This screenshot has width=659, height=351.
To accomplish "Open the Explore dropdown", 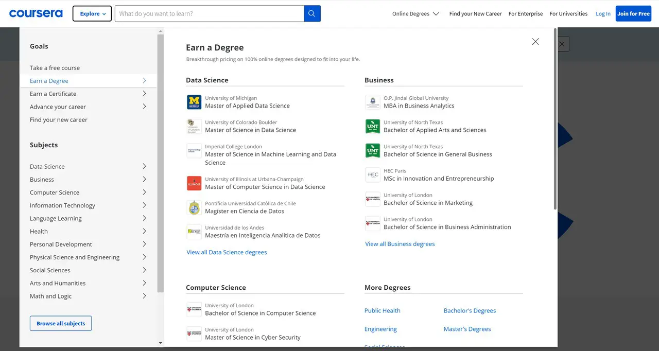I will coord(92,13).
